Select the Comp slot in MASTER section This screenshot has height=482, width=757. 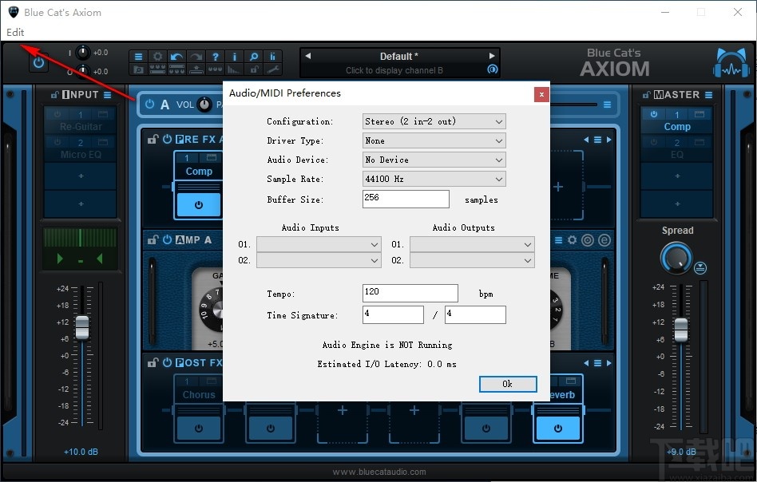point(677,126)
